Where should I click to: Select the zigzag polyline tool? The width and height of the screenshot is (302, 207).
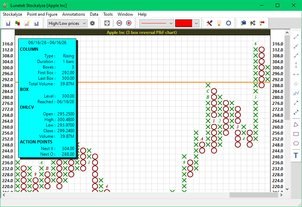point(296,93)
